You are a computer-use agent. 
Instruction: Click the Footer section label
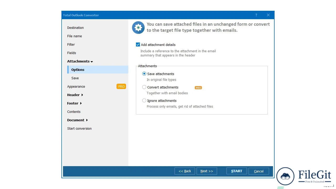73,103
